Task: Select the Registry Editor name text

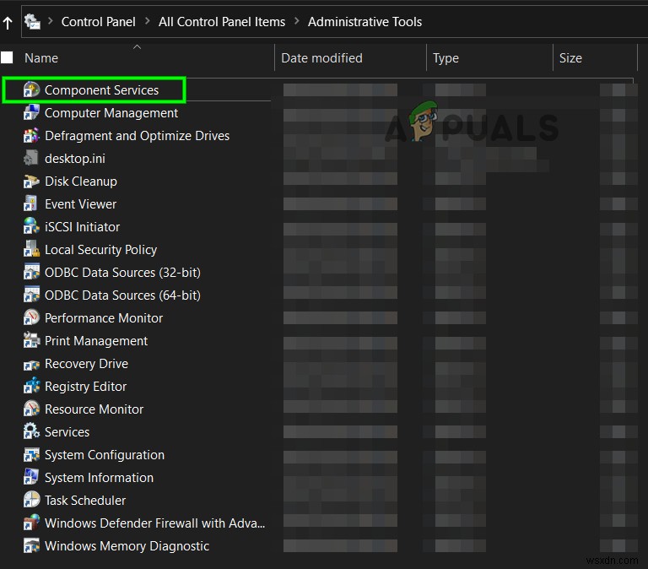Action: [x=85, y=387]
